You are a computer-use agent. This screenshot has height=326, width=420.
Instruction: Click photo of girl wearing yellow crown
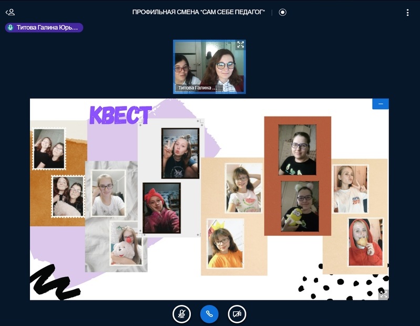coord(226,243)
